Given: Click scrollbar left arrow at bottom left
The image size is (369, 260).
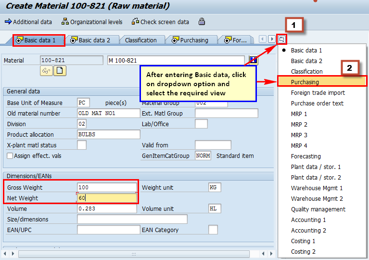Looking at the screenshot, I should (5, 254).
